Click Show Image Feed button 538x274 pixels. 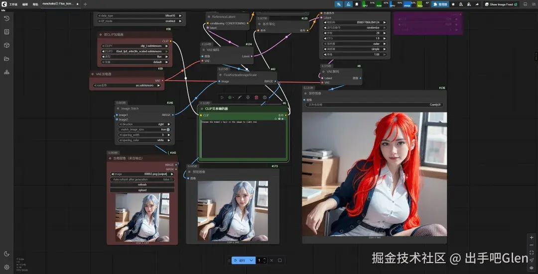pos(501,4)
